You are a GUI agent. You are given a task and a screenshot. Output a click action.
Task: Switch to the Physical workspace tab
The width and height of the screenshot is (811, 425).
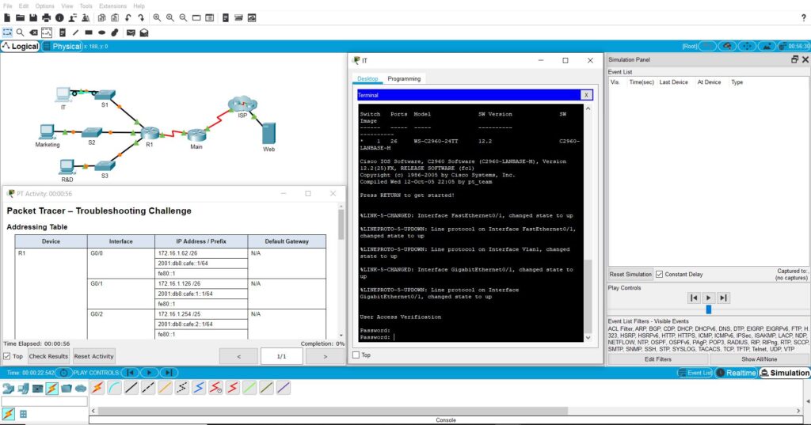point(63,47)
